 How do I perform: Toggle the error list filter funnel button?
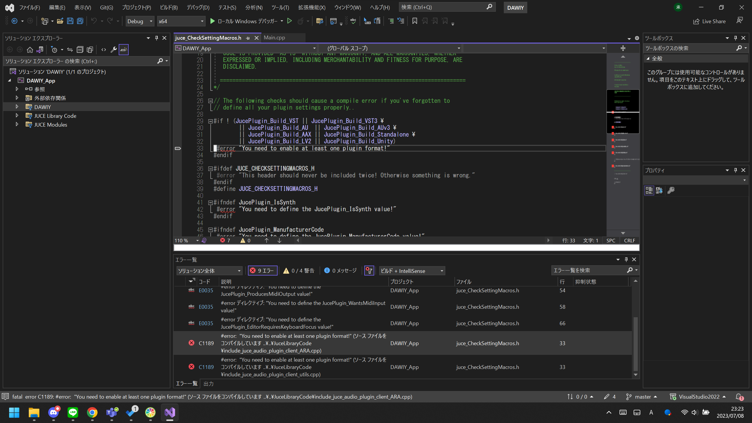pyautogui.click(x=369, y=271)
